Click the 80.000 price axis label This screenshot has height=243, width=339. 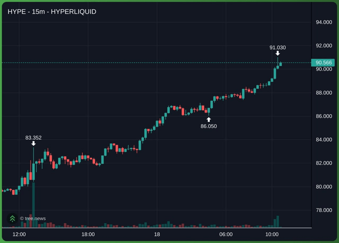point(324,187)
